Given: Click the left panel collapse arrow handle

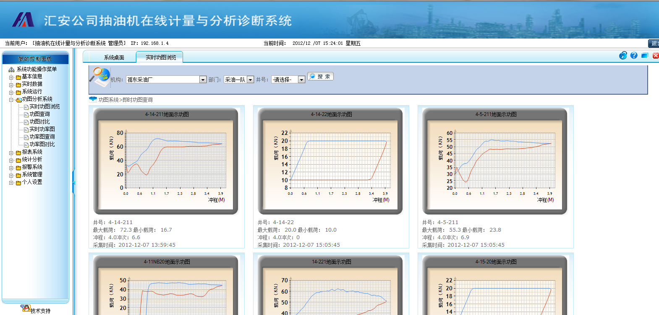Looking at the screenshot, I should pos(73,183).
